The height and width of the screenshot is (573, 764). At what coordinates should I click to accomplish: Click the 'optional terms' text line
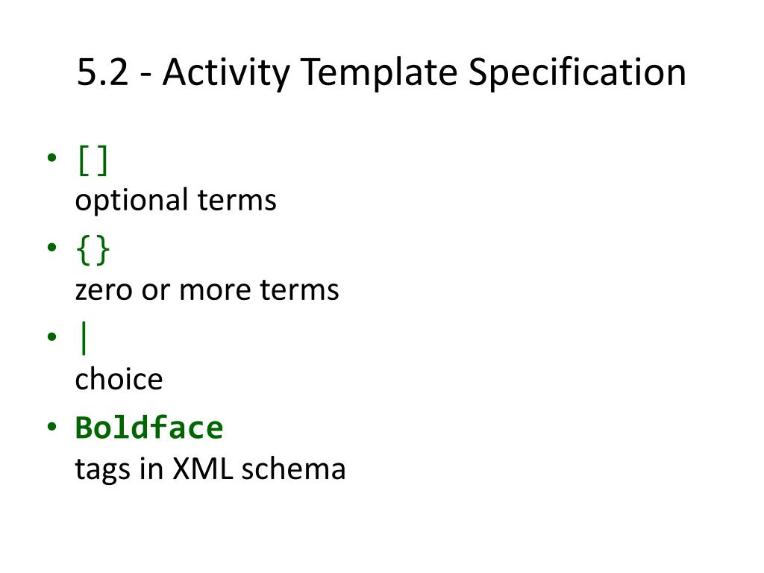tap(176, 200)
